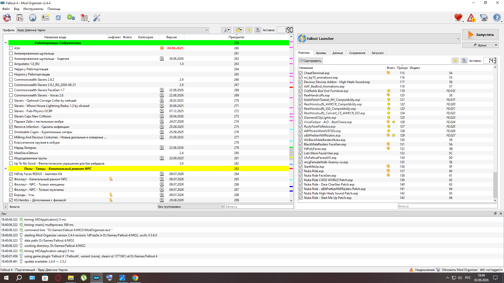
Task: Click Install Mod from archive icon
Action: [x=20, y=18]
